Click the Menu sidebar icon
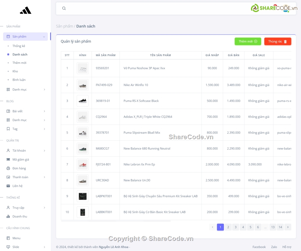The width and height of the screenshot is (301, 251). [x=8, y=238]
